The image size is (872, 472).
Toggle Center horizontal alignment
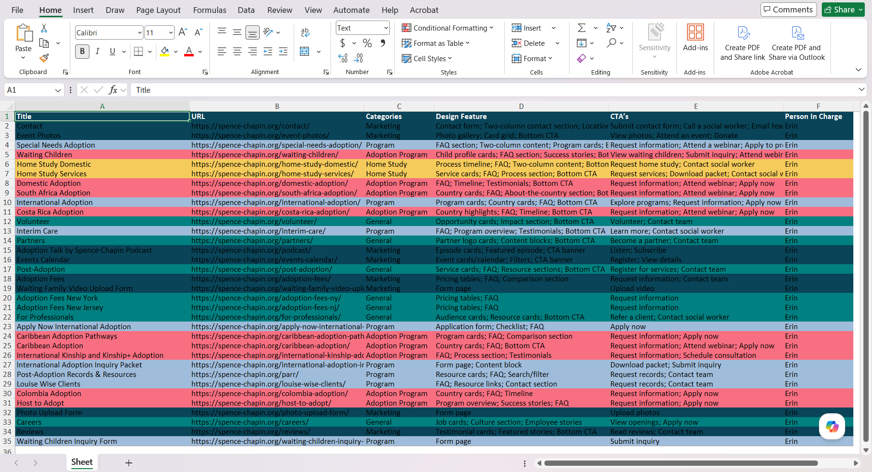(x=237, y=52)
